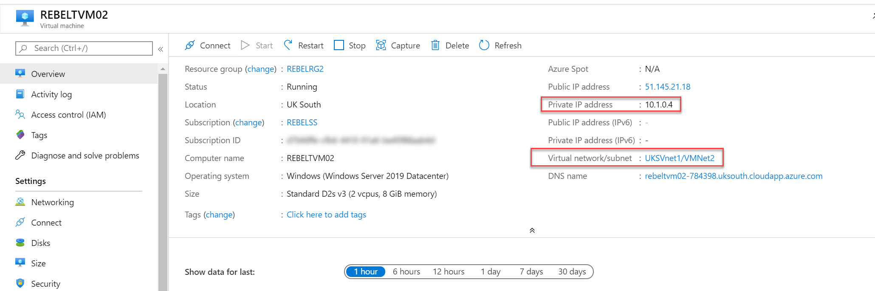Click the search magnifier icon
The height and width of the screenshot is (291, 875).
click(x=24, y=48)
